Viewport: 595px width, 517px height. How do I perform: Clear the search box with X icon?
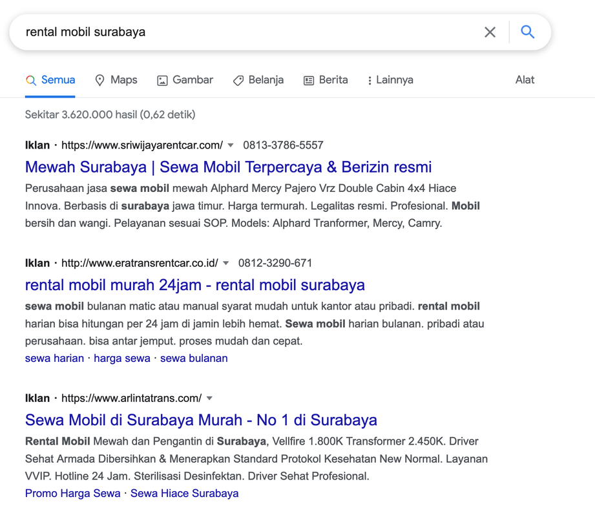pos(490,32)
